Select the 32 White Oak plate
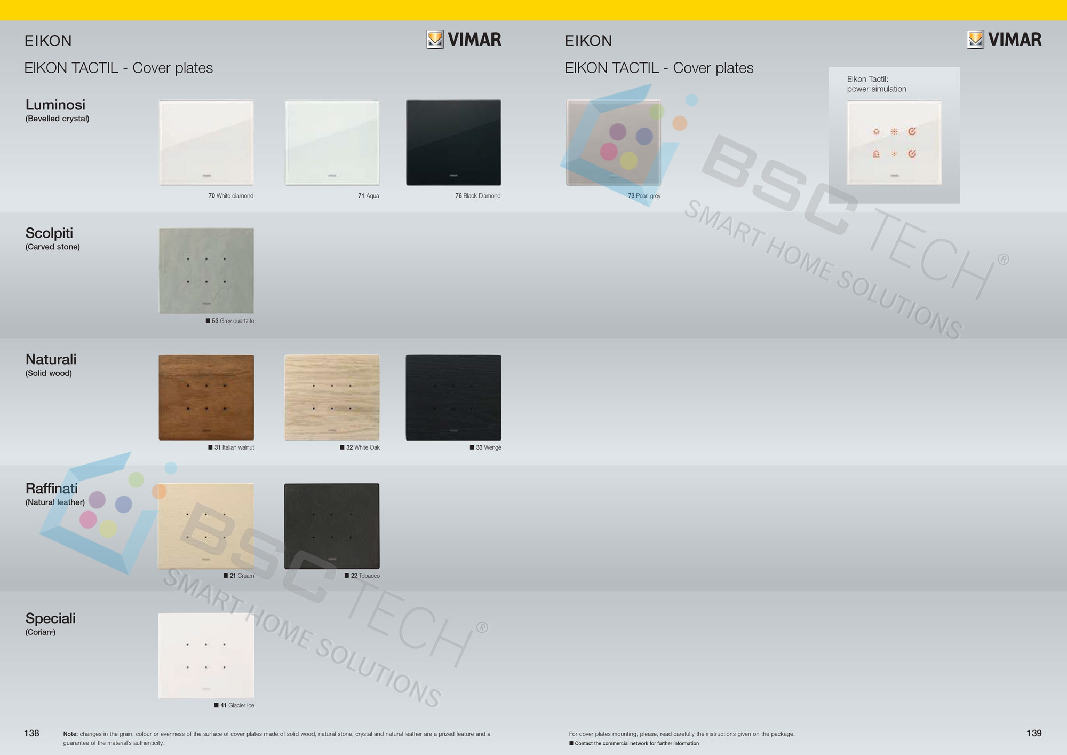1067x755 pixels. point(332,397)
